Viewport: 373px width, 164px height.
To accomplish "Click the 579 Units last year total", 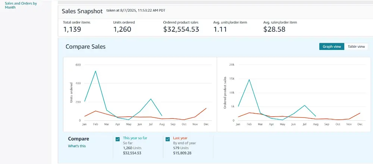I will pyautogui.click(x=181, y=148).
